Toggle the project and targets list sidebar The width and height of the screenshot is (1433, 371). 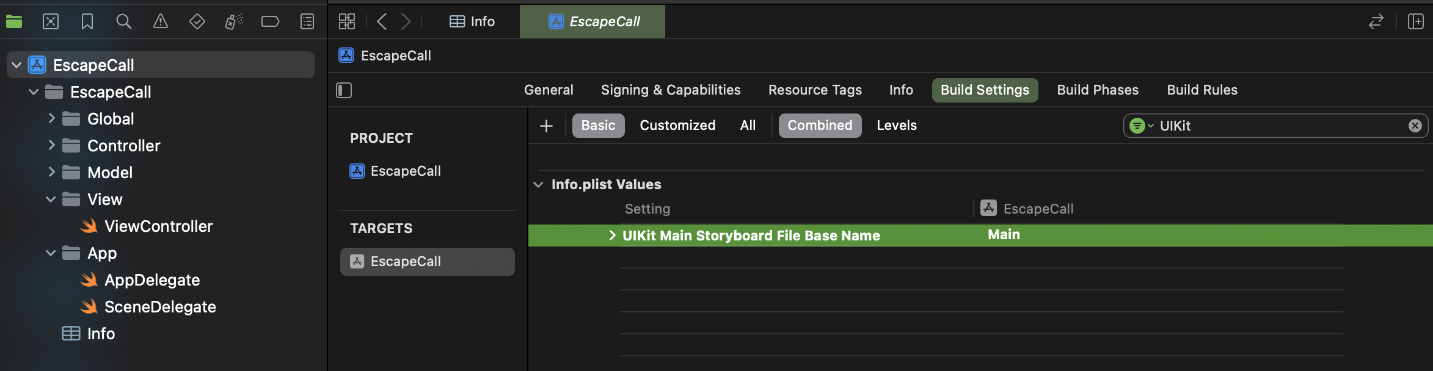(344, 90)
